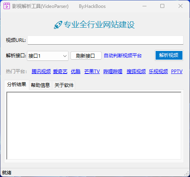190x177 pixels.
Task: Open the 爱奇艺 platform link
Action: point(60,72)
